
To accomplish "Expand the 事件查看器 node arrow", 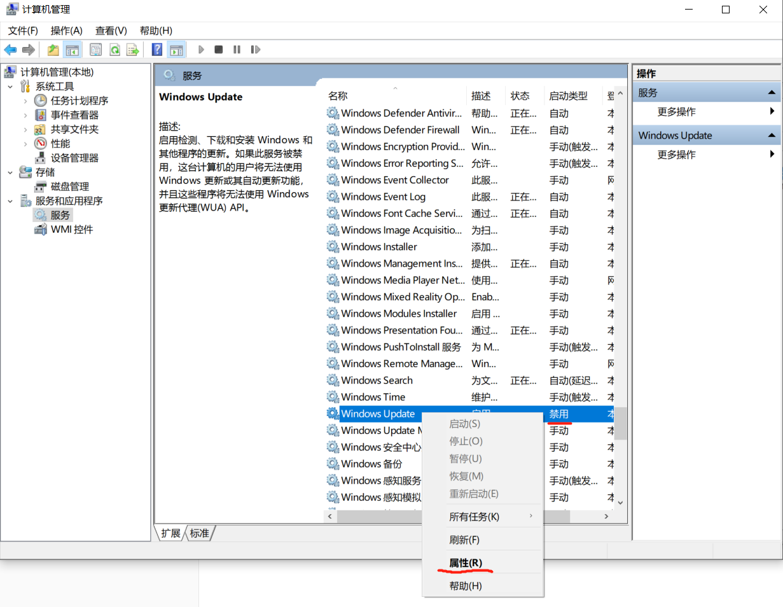I will click(x=25, y=115).
